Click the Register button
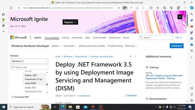Screen dimensions: 195x110 [70, 22]
